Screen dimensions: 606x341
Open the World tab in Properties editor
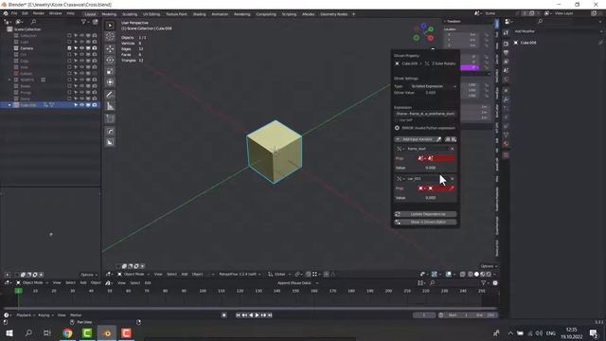(506, 80)
